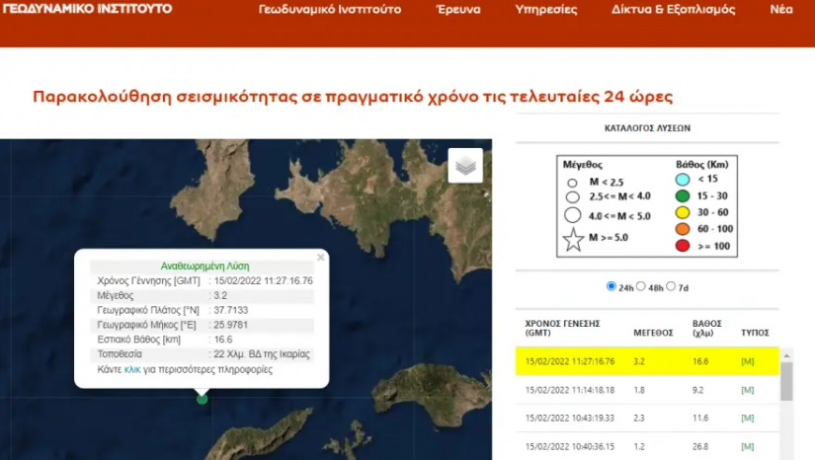Viewport: 815px width, 460px height.
Task: Select the 24h time range radio button
Action: (x=611, y=287)
